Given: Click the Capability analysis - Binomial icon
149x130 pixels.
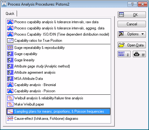Looking at the screenshot, I should pos(10,85).
